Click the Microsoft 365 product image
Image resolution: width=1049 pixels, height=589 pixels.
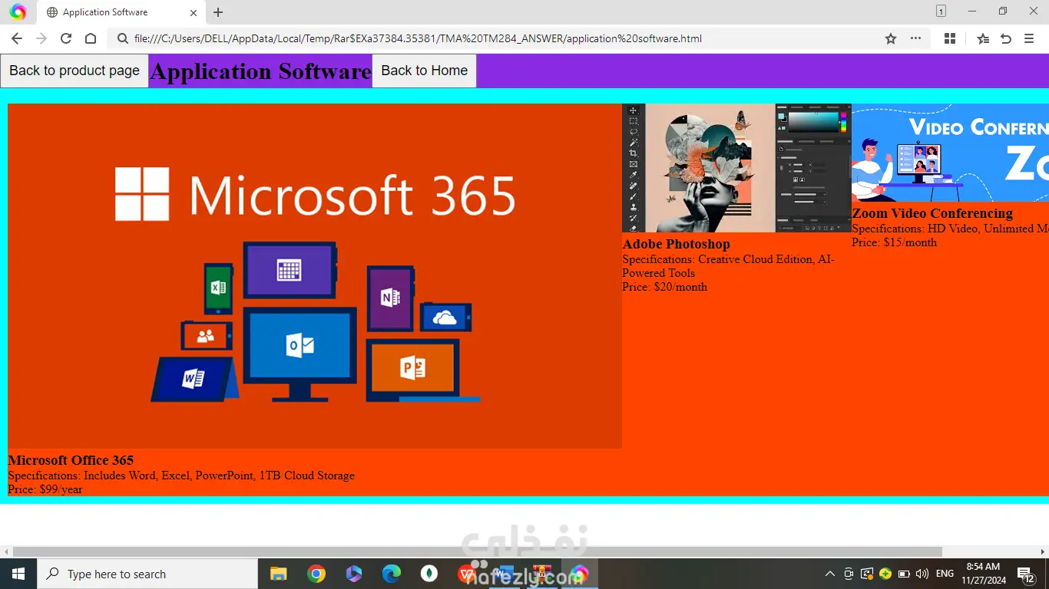[x=315, y=276]
